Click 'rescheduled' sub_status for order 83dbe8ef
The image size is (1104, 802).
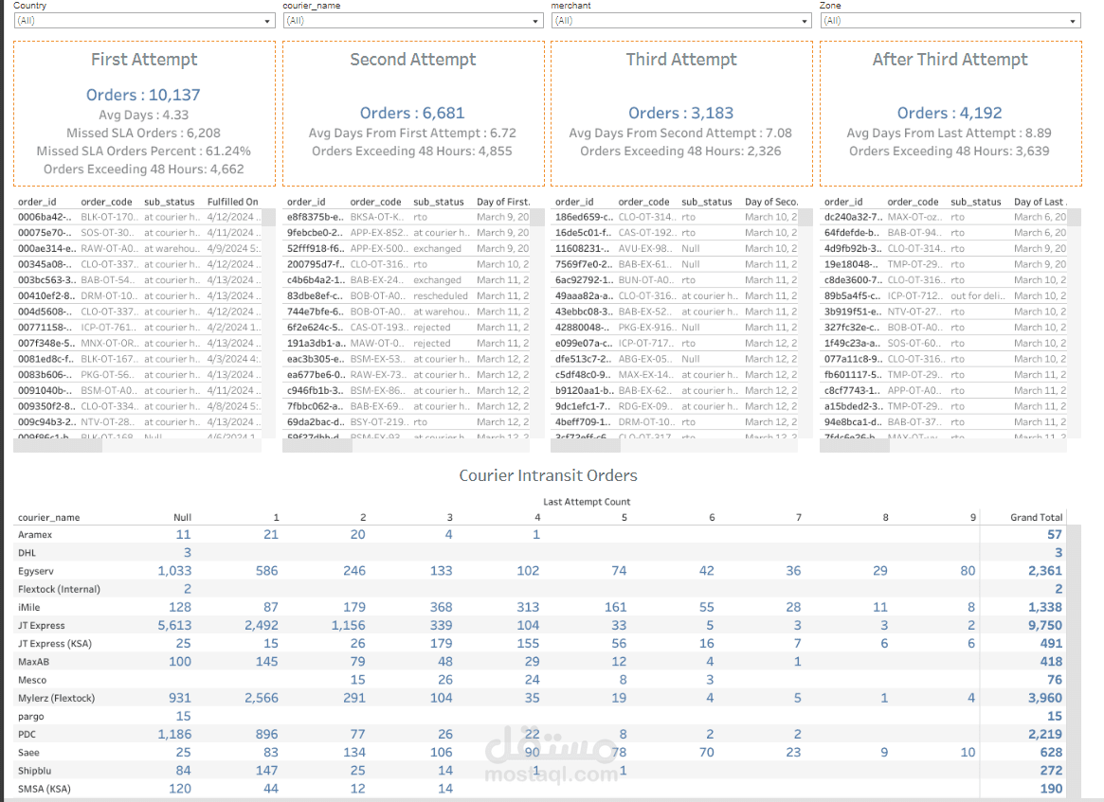tap(441, 296)
